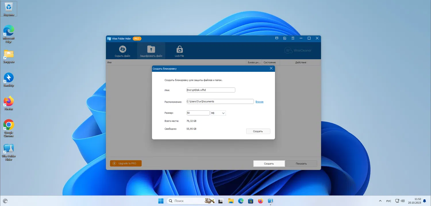Open the main menu icon in titlebar
The image size is (431, 206).
tap(293, 38)
